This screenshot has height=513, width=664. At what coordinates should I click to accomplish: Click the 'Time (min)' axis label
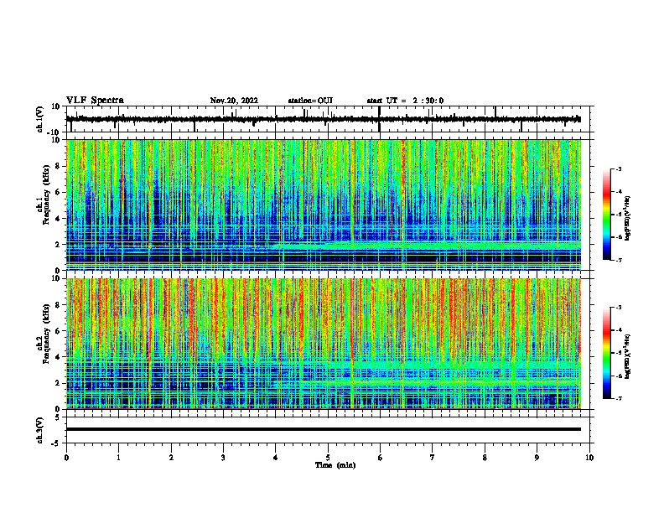click(335, 465)
